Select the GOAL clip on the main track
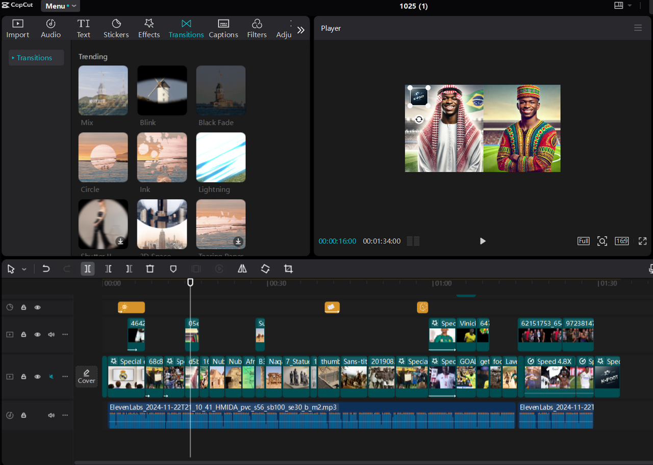 coord(466,377)
